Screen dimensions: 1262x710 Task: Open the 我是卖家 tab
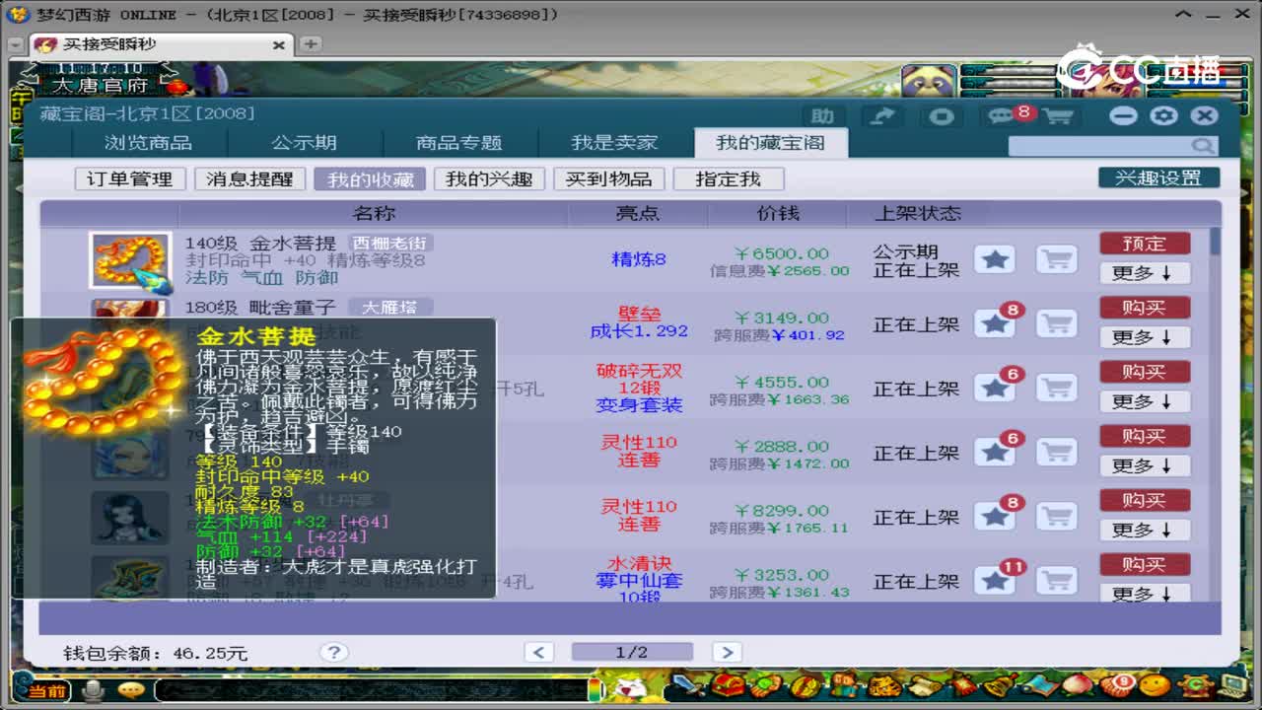614,143
